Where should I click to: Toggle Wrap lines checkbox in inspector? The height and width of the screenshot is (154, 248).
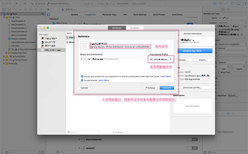[218, 73]
